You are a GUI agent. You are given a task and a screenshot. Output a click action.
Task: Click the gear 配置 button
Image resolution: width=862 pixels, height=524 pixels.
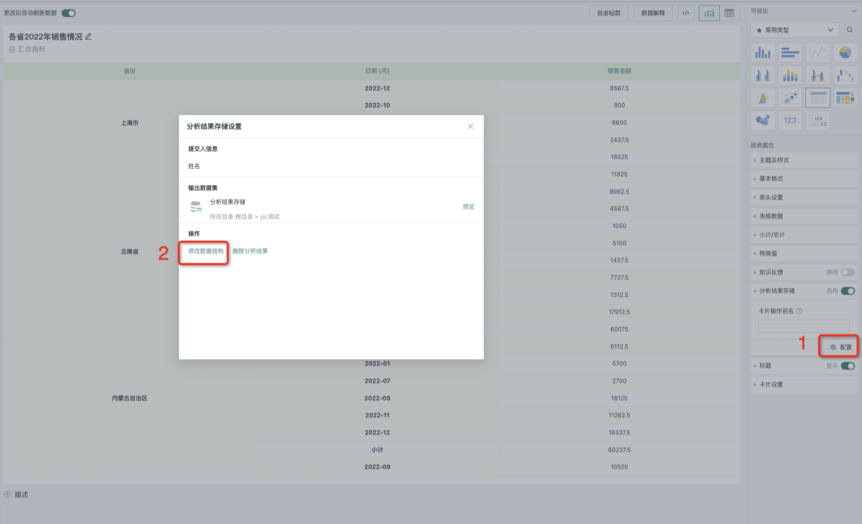coord(841,347)
